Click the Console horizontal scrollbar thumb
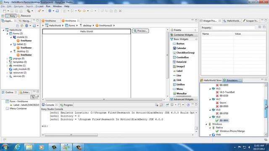The height and width of the screenshot is (151, 269). coord(71,135)
